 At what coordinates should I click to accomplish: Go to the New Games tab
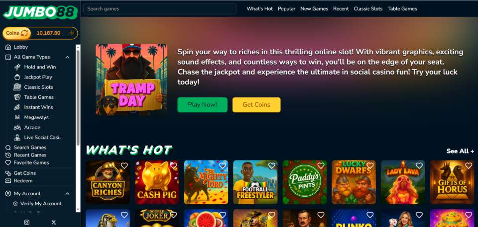(314, 9)
